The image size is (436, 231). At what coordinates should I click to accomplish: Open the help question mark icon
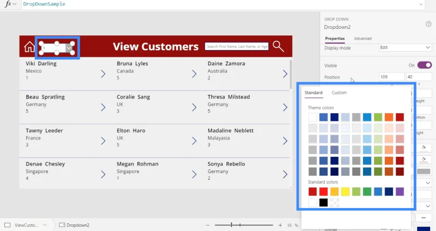428,24
